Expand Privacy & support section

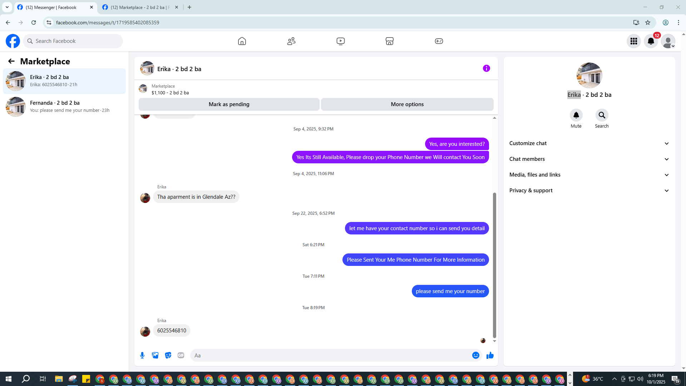point(589,190)
